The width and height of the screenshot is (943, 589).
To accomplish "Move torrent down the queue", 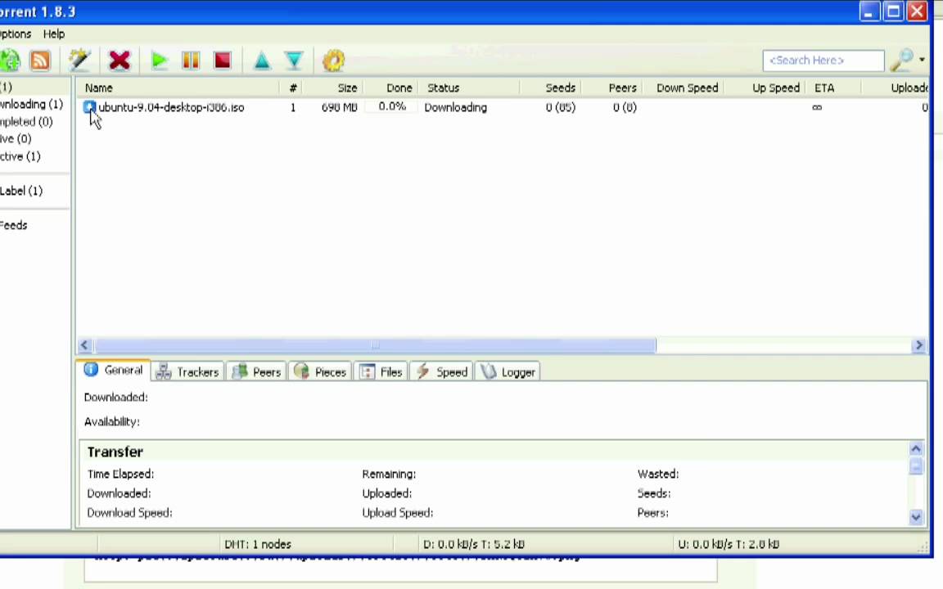I will 294,61.
